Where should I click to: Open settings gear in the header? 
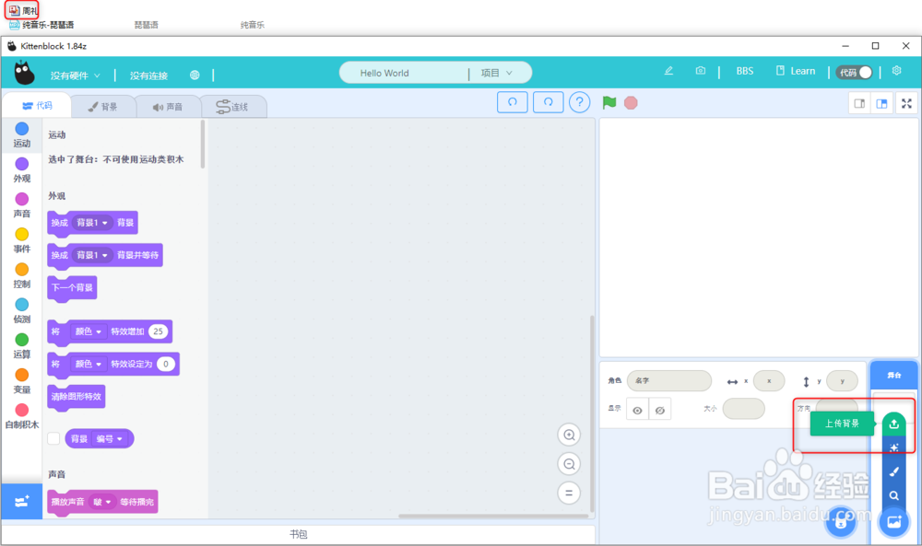coord(897,71)
